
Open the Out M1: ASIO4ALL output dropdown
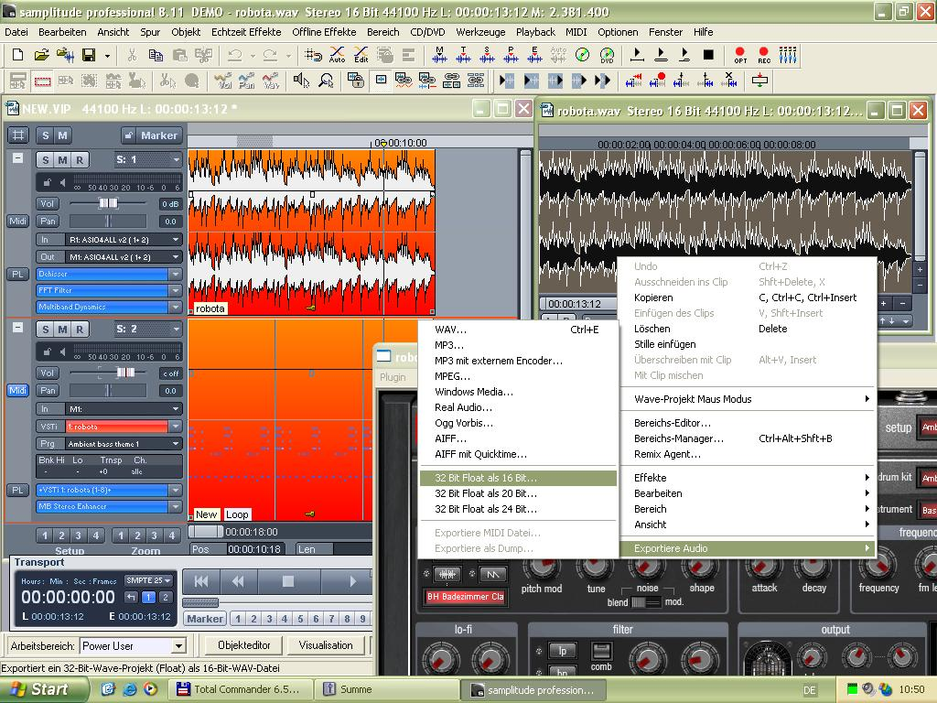click(176, 256)
